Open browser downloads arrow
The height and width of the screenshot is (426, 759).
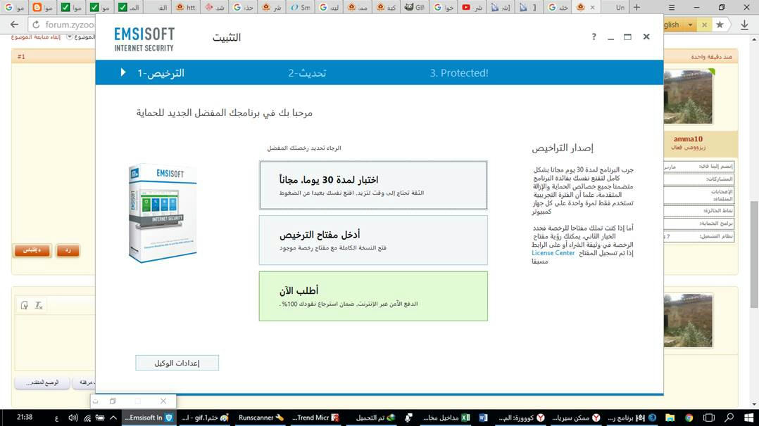point(744,25)
